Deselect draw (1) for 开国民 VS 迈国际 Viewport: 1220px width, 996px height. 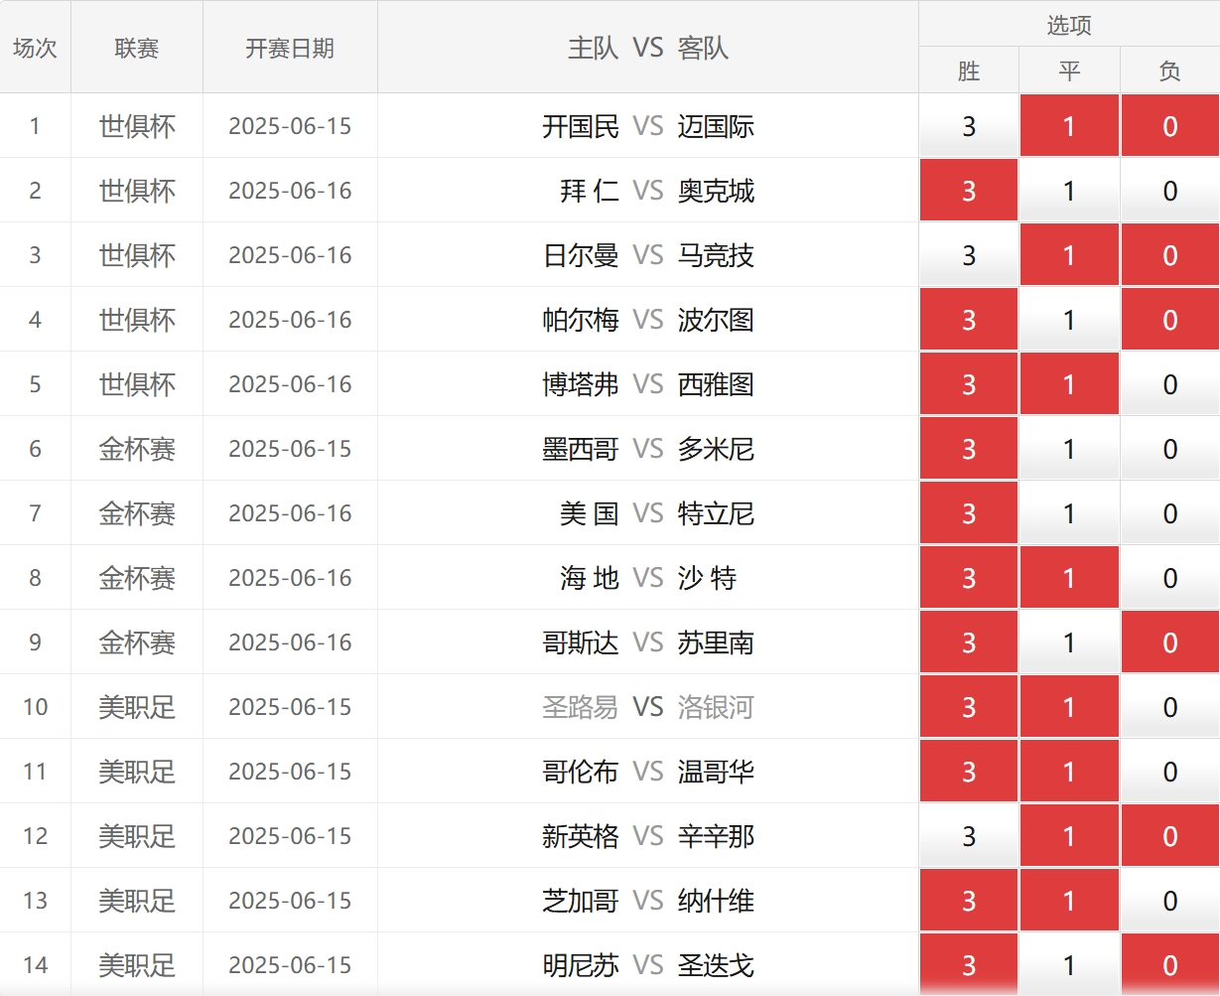click(1069, 126)
